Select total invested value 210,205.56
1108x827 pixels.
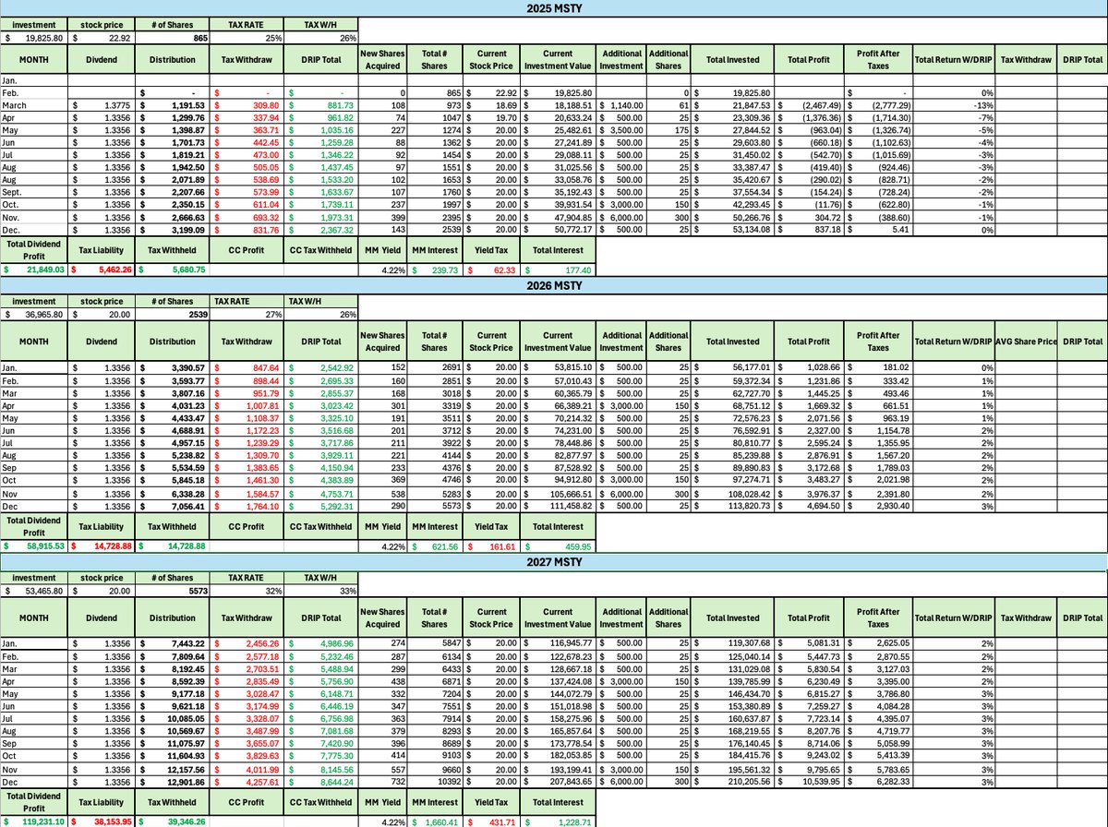[733, 781]
